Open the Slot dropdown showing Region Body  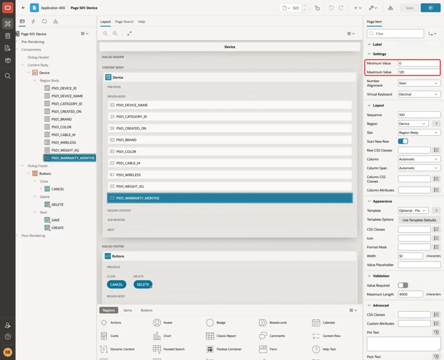click(419, 132)
